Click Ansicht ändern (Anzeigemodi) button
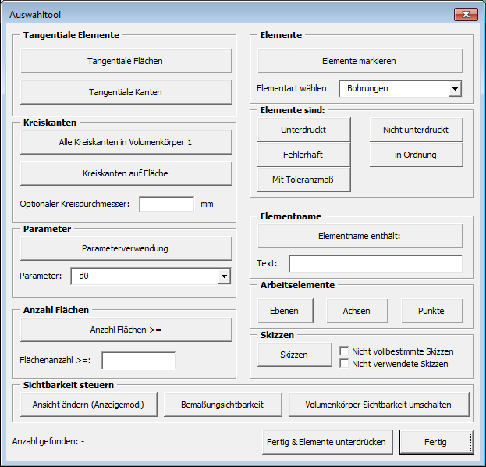 tap(89, 405)
